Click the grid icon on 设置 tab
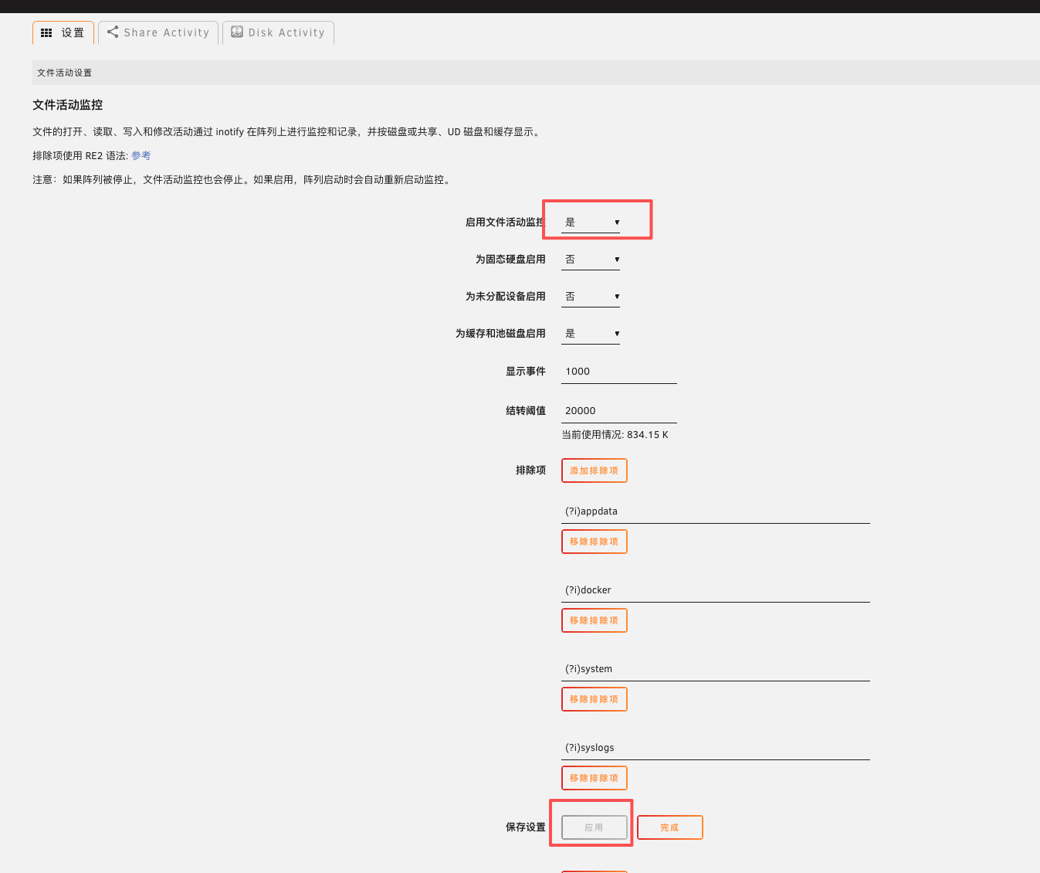The height and width of the screenshot is (873, 1040). coord(46,33)
